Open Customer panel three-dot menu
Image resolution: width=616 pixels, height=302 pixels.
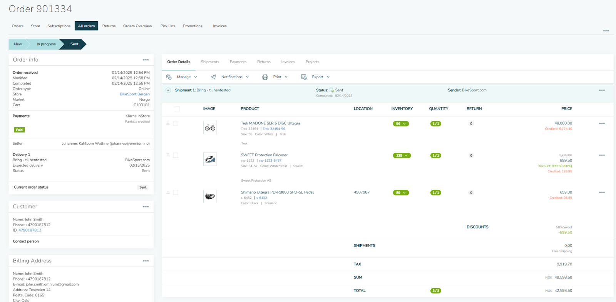(x=146, y=207)
